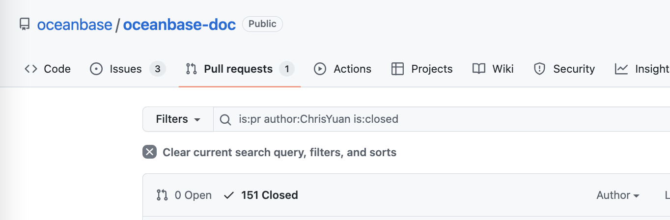
Task: Open the Filters dropdown
Action: (178, 119)
